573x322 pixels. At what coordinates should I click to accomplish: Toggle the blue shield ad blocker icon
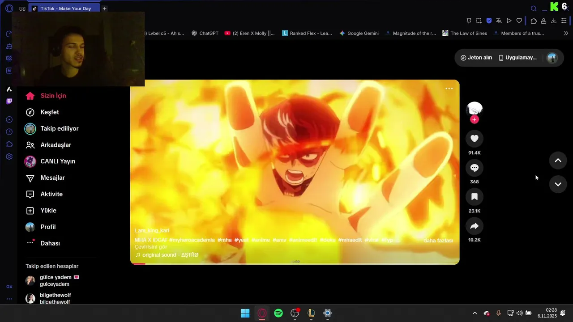[x=489, y=21]
